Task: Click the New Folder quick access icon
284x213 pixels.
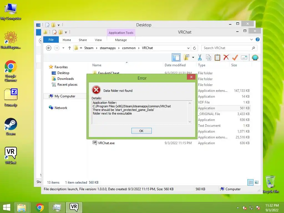Action: (61, 32)
